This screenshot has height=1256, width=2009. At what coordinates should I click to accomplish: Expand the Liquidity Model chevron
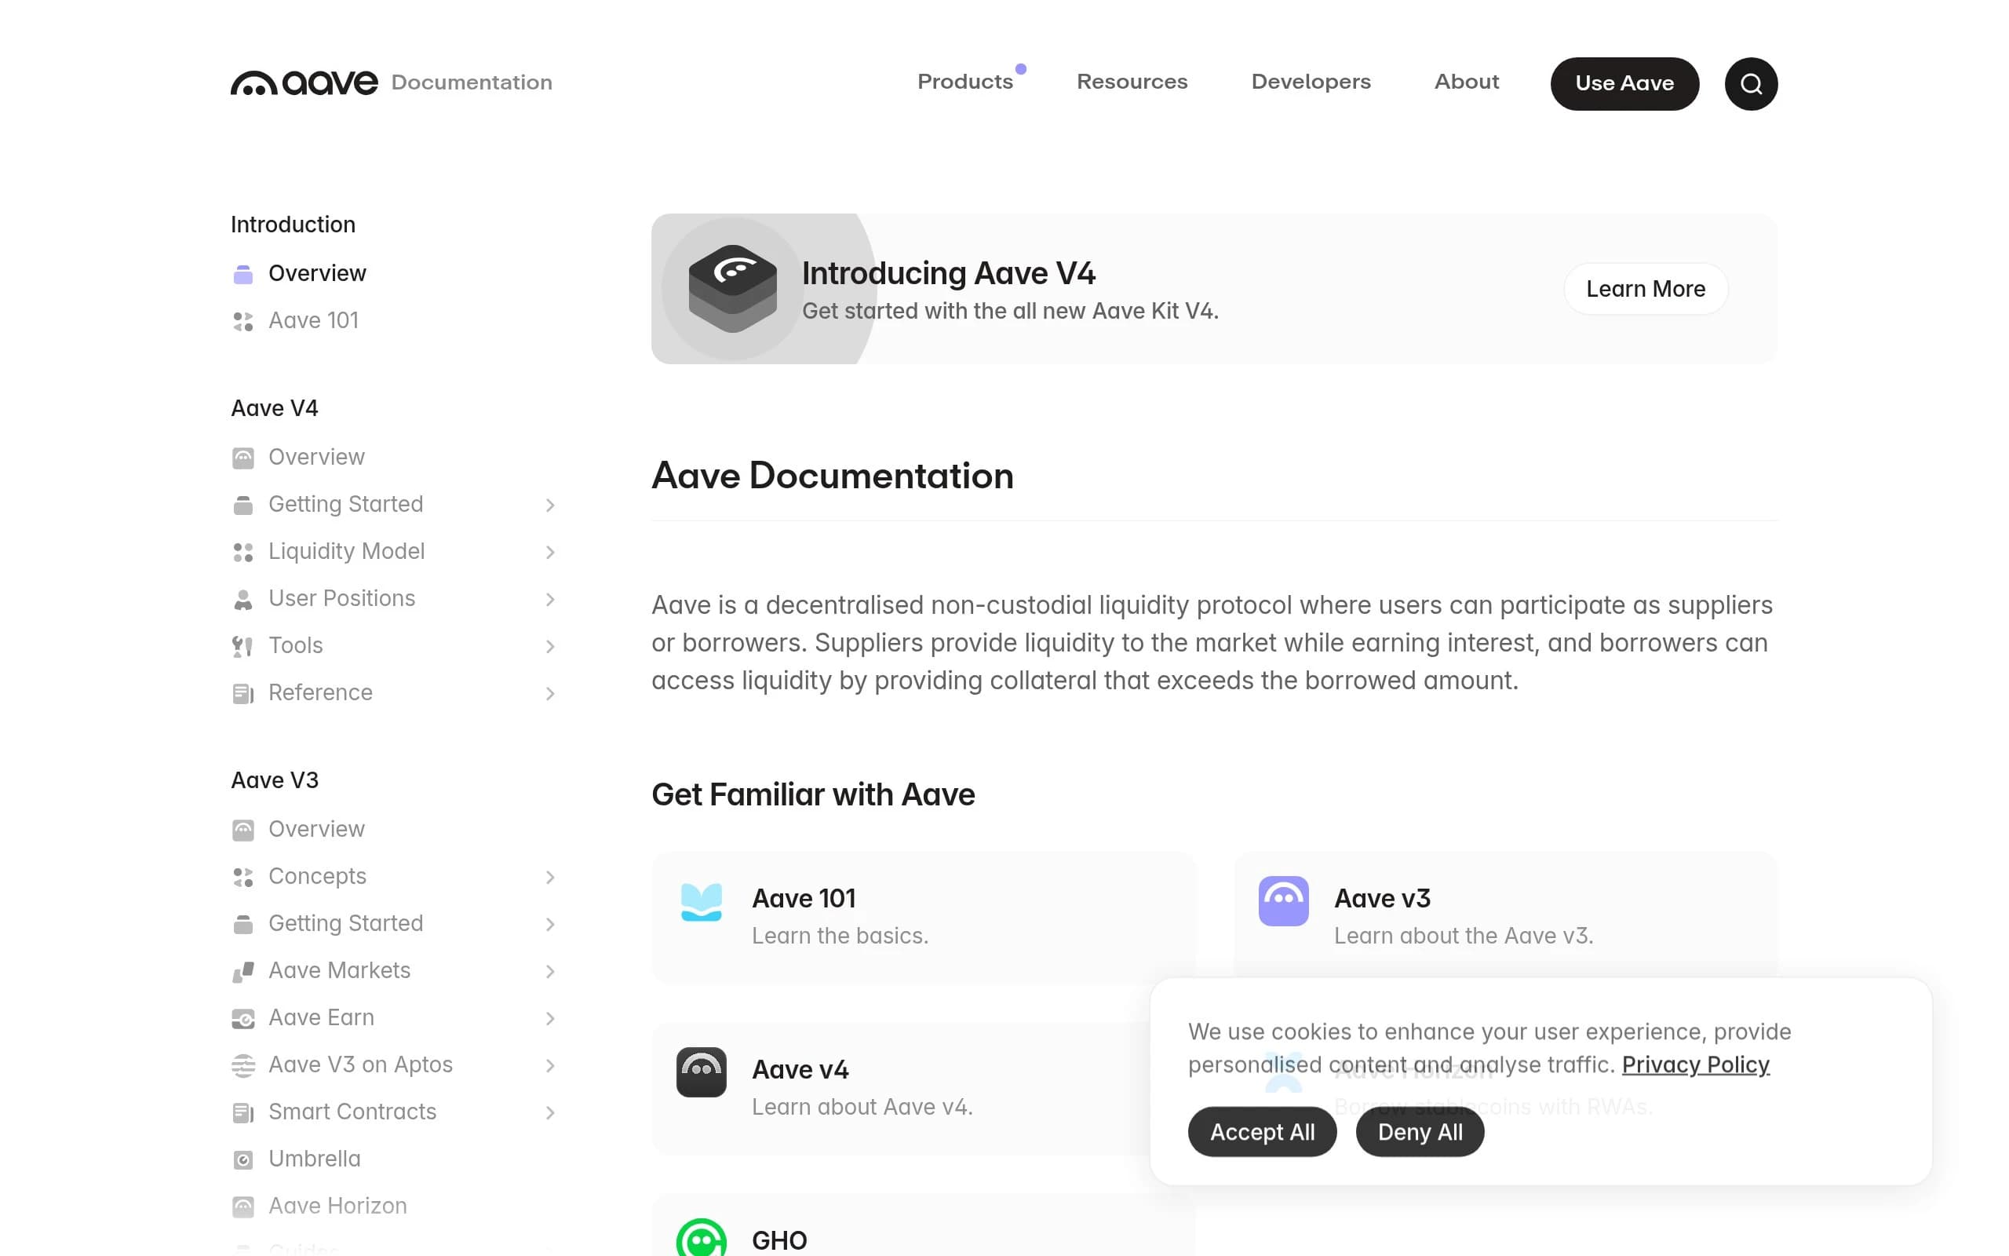point(550,552)
